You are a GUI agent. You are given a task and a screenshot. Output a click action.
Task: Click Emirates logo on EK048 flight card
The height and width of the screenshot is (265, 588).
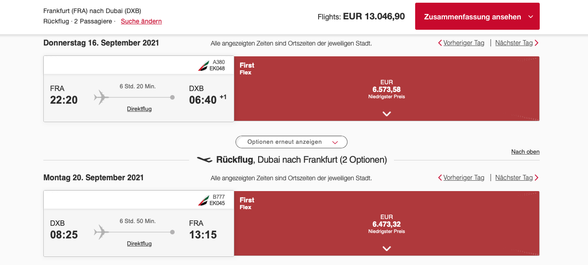(203, 66)
